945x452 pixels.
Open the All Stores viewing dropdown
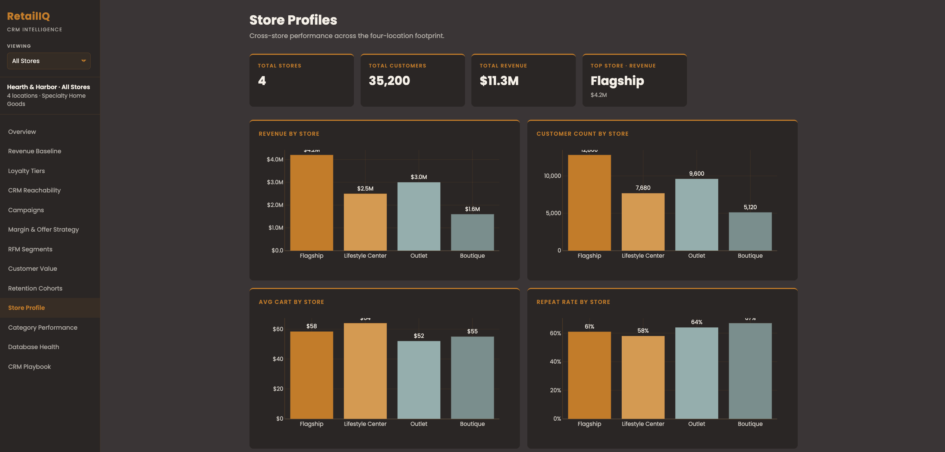(x=49, y=61)
